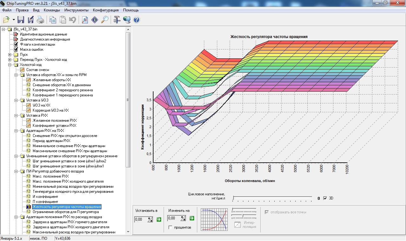Image resolution: width=406 pixels, height=241 pixels.
Task: Enable the процентов checkbox
Action: 170,227
